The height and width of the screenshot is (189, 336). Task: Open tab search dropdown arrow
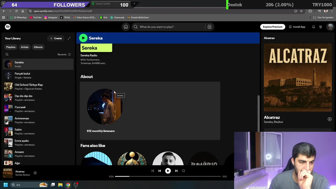click(x=3, y=4)
